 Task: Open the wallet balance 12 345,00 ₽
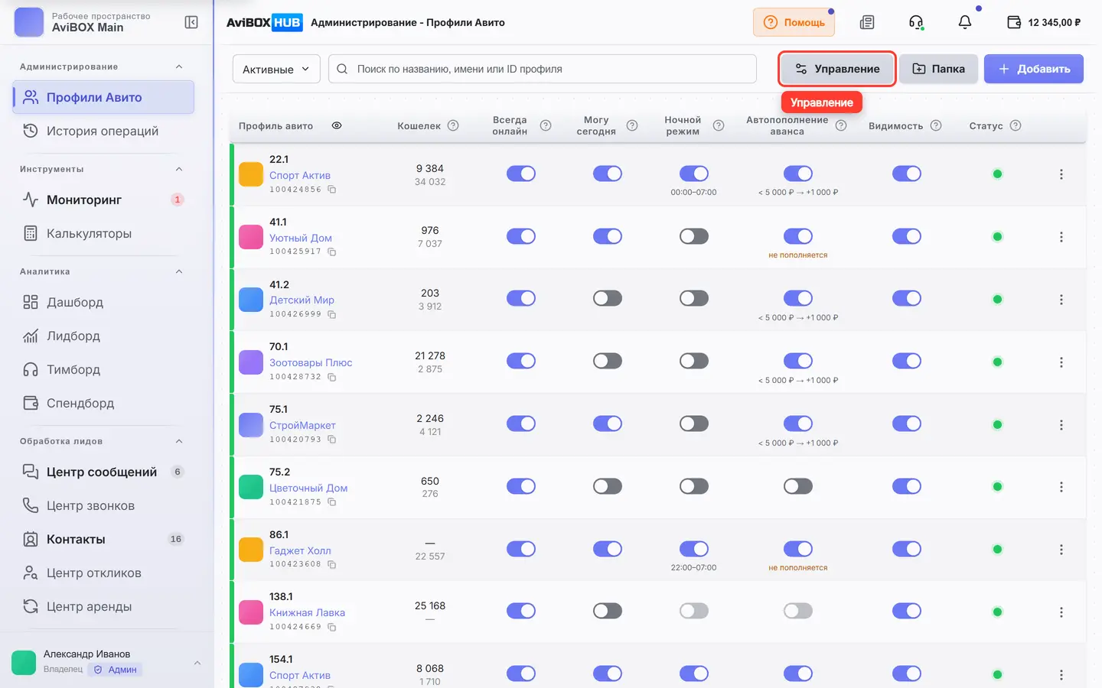(x=1044, y=22)
